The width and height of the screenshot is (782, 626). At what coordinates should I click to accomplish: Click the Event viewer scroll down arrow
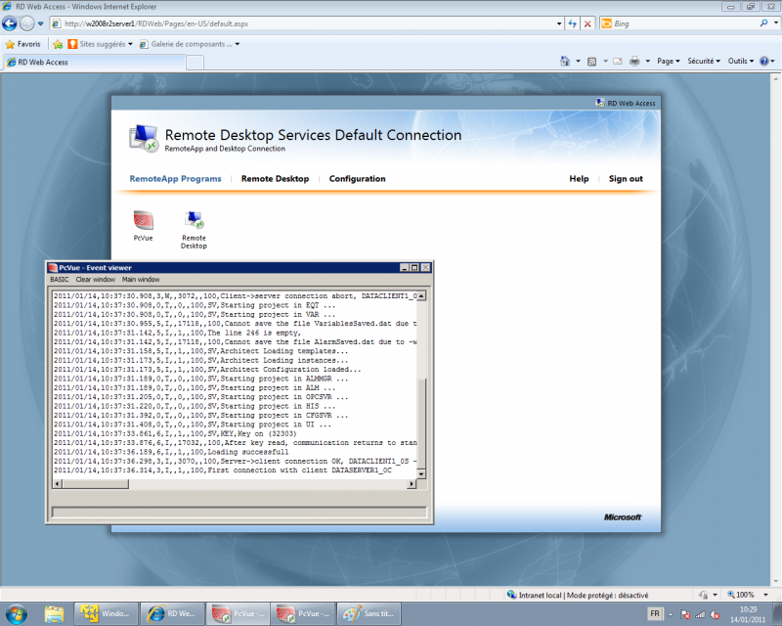pyautogui.click(x=421, y=473)
